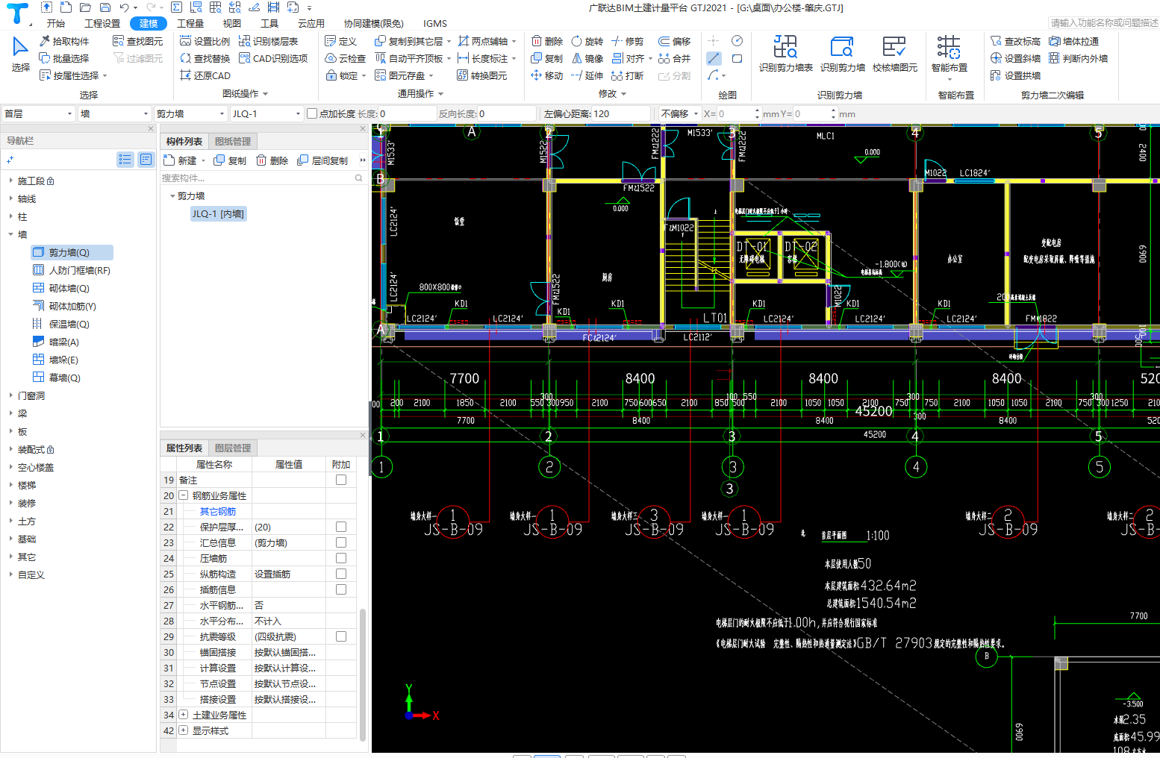Screen dimensions: 1160x758
Task: Select the 镜像 mirror tool
Action: point(587,58)
